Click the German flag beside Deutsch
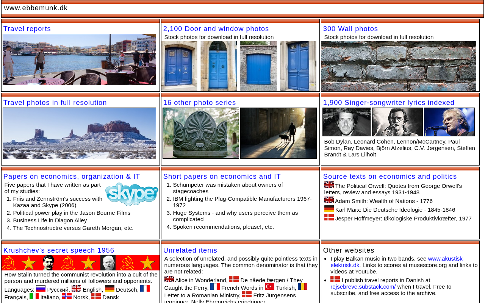The width and height of the screenshot is (485, 303). pyautogui.click(x=110, y=289)
